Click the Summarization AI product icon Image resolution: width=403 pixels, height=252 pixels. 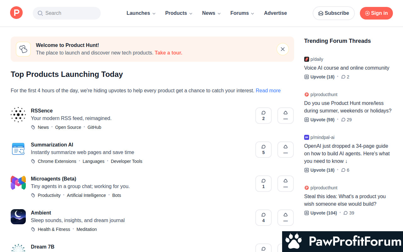pyautogui.click(x=18, y=149)
